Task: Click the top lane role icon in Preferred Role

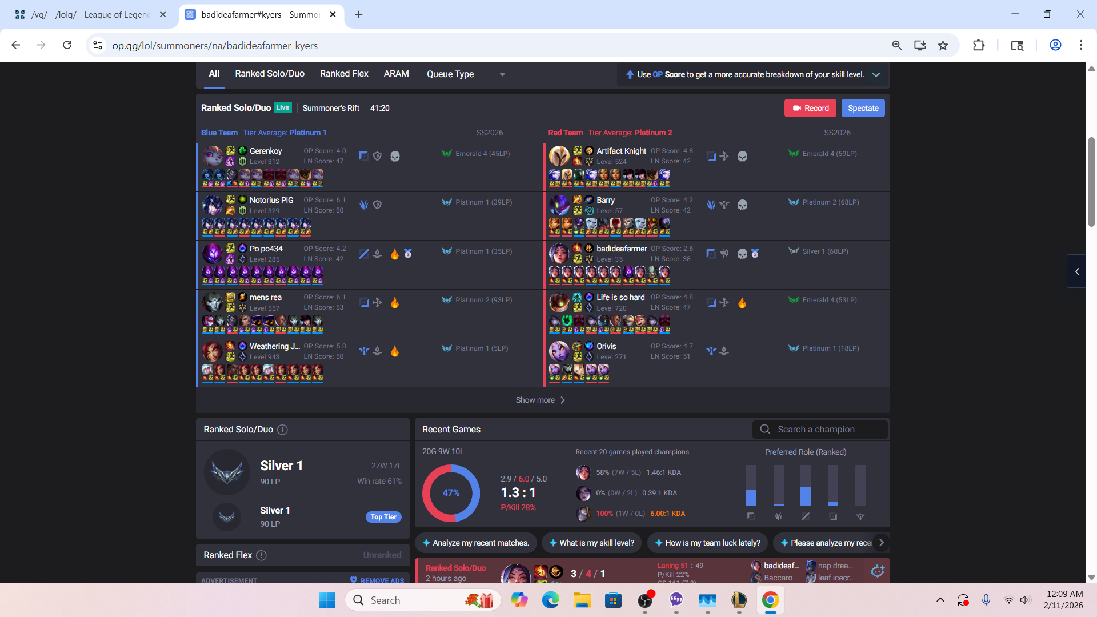Action: [x=751, y=516]
